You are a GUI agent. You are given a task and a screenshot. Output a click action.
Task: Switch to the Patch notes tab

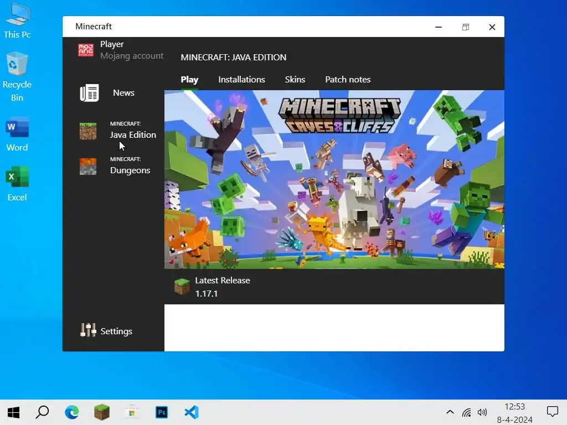click(348, 80)
